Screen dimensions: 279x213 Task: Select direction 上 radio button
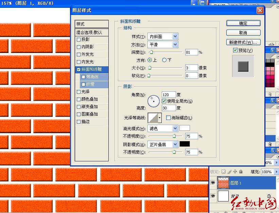(150, 60)
